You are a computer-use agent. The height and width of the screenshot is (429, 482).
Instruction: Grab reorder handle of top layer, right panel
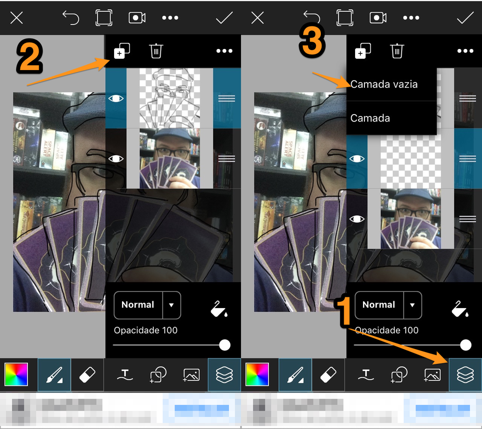tap(468, 98)
